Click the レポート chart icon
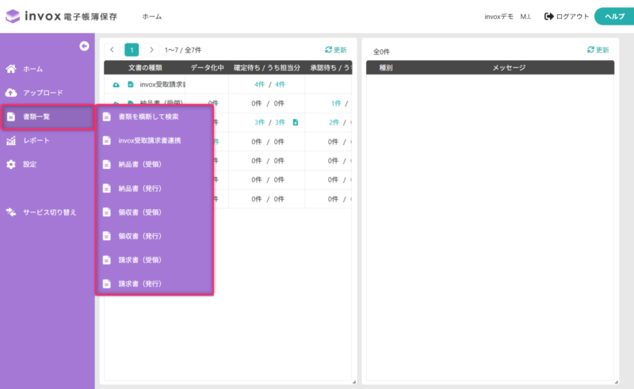The image size is (634, 389). tap(11, 140)
